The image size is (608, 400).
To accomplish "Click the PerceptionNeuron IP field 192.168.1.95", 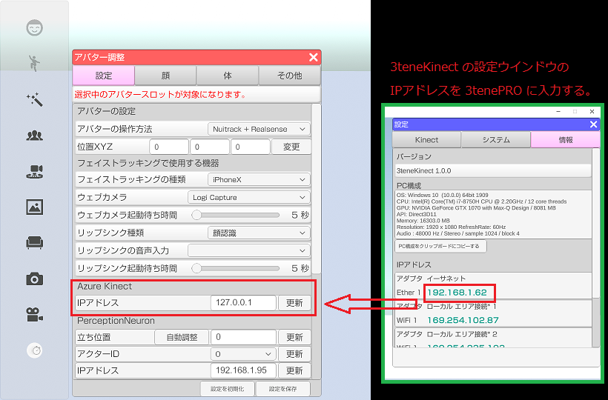I will [x=243, y=370].
